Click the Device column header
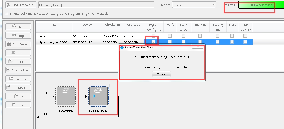This screenshot has width=284, height=129. click(87, 27)
